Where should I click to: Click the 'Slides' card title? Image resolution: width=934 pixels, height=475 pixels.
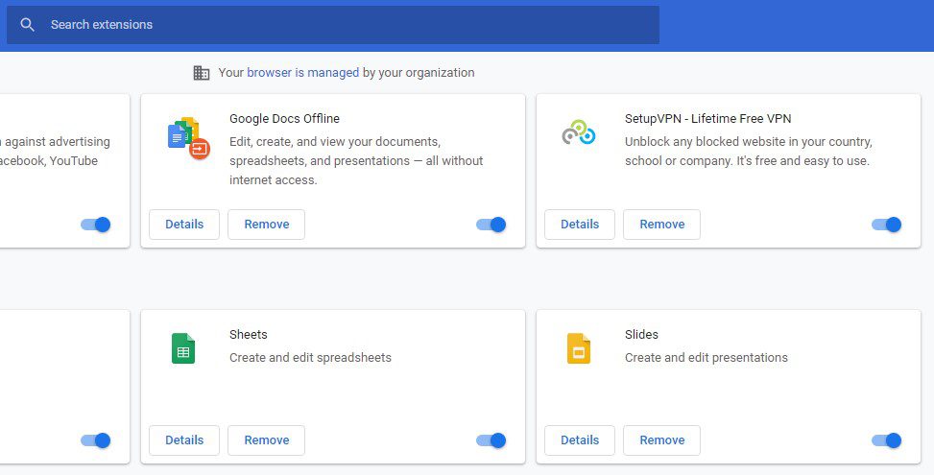point(641,335)
